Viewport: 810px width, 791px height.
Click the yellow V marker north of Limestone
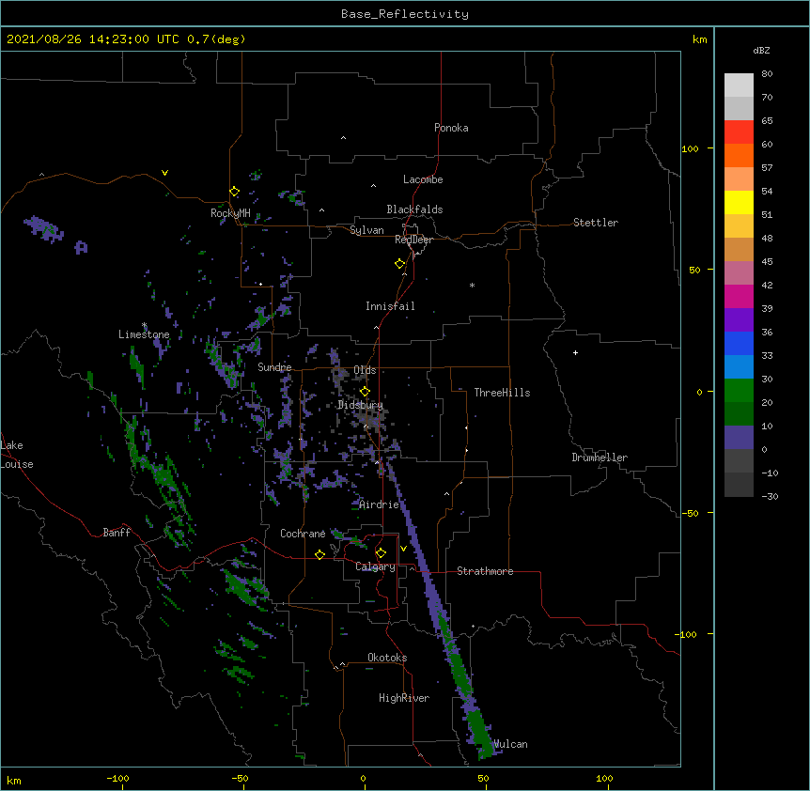click(x=164, y=173)
